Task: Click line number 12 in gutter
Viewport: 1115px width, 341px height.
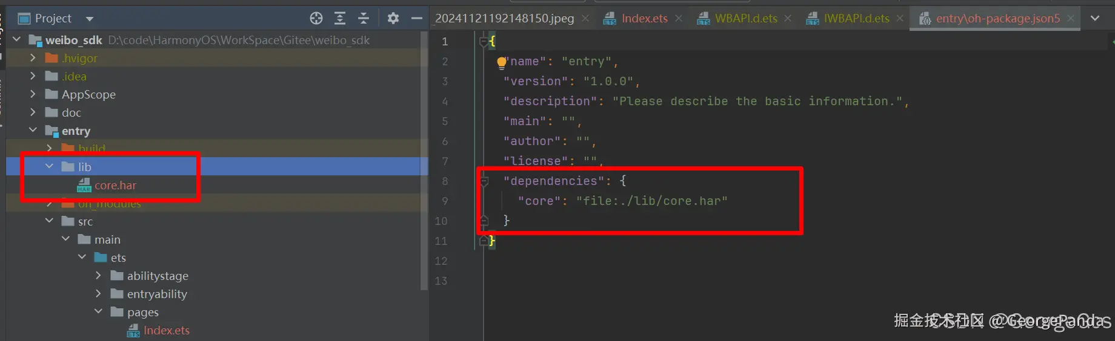Action: [441, 261]
